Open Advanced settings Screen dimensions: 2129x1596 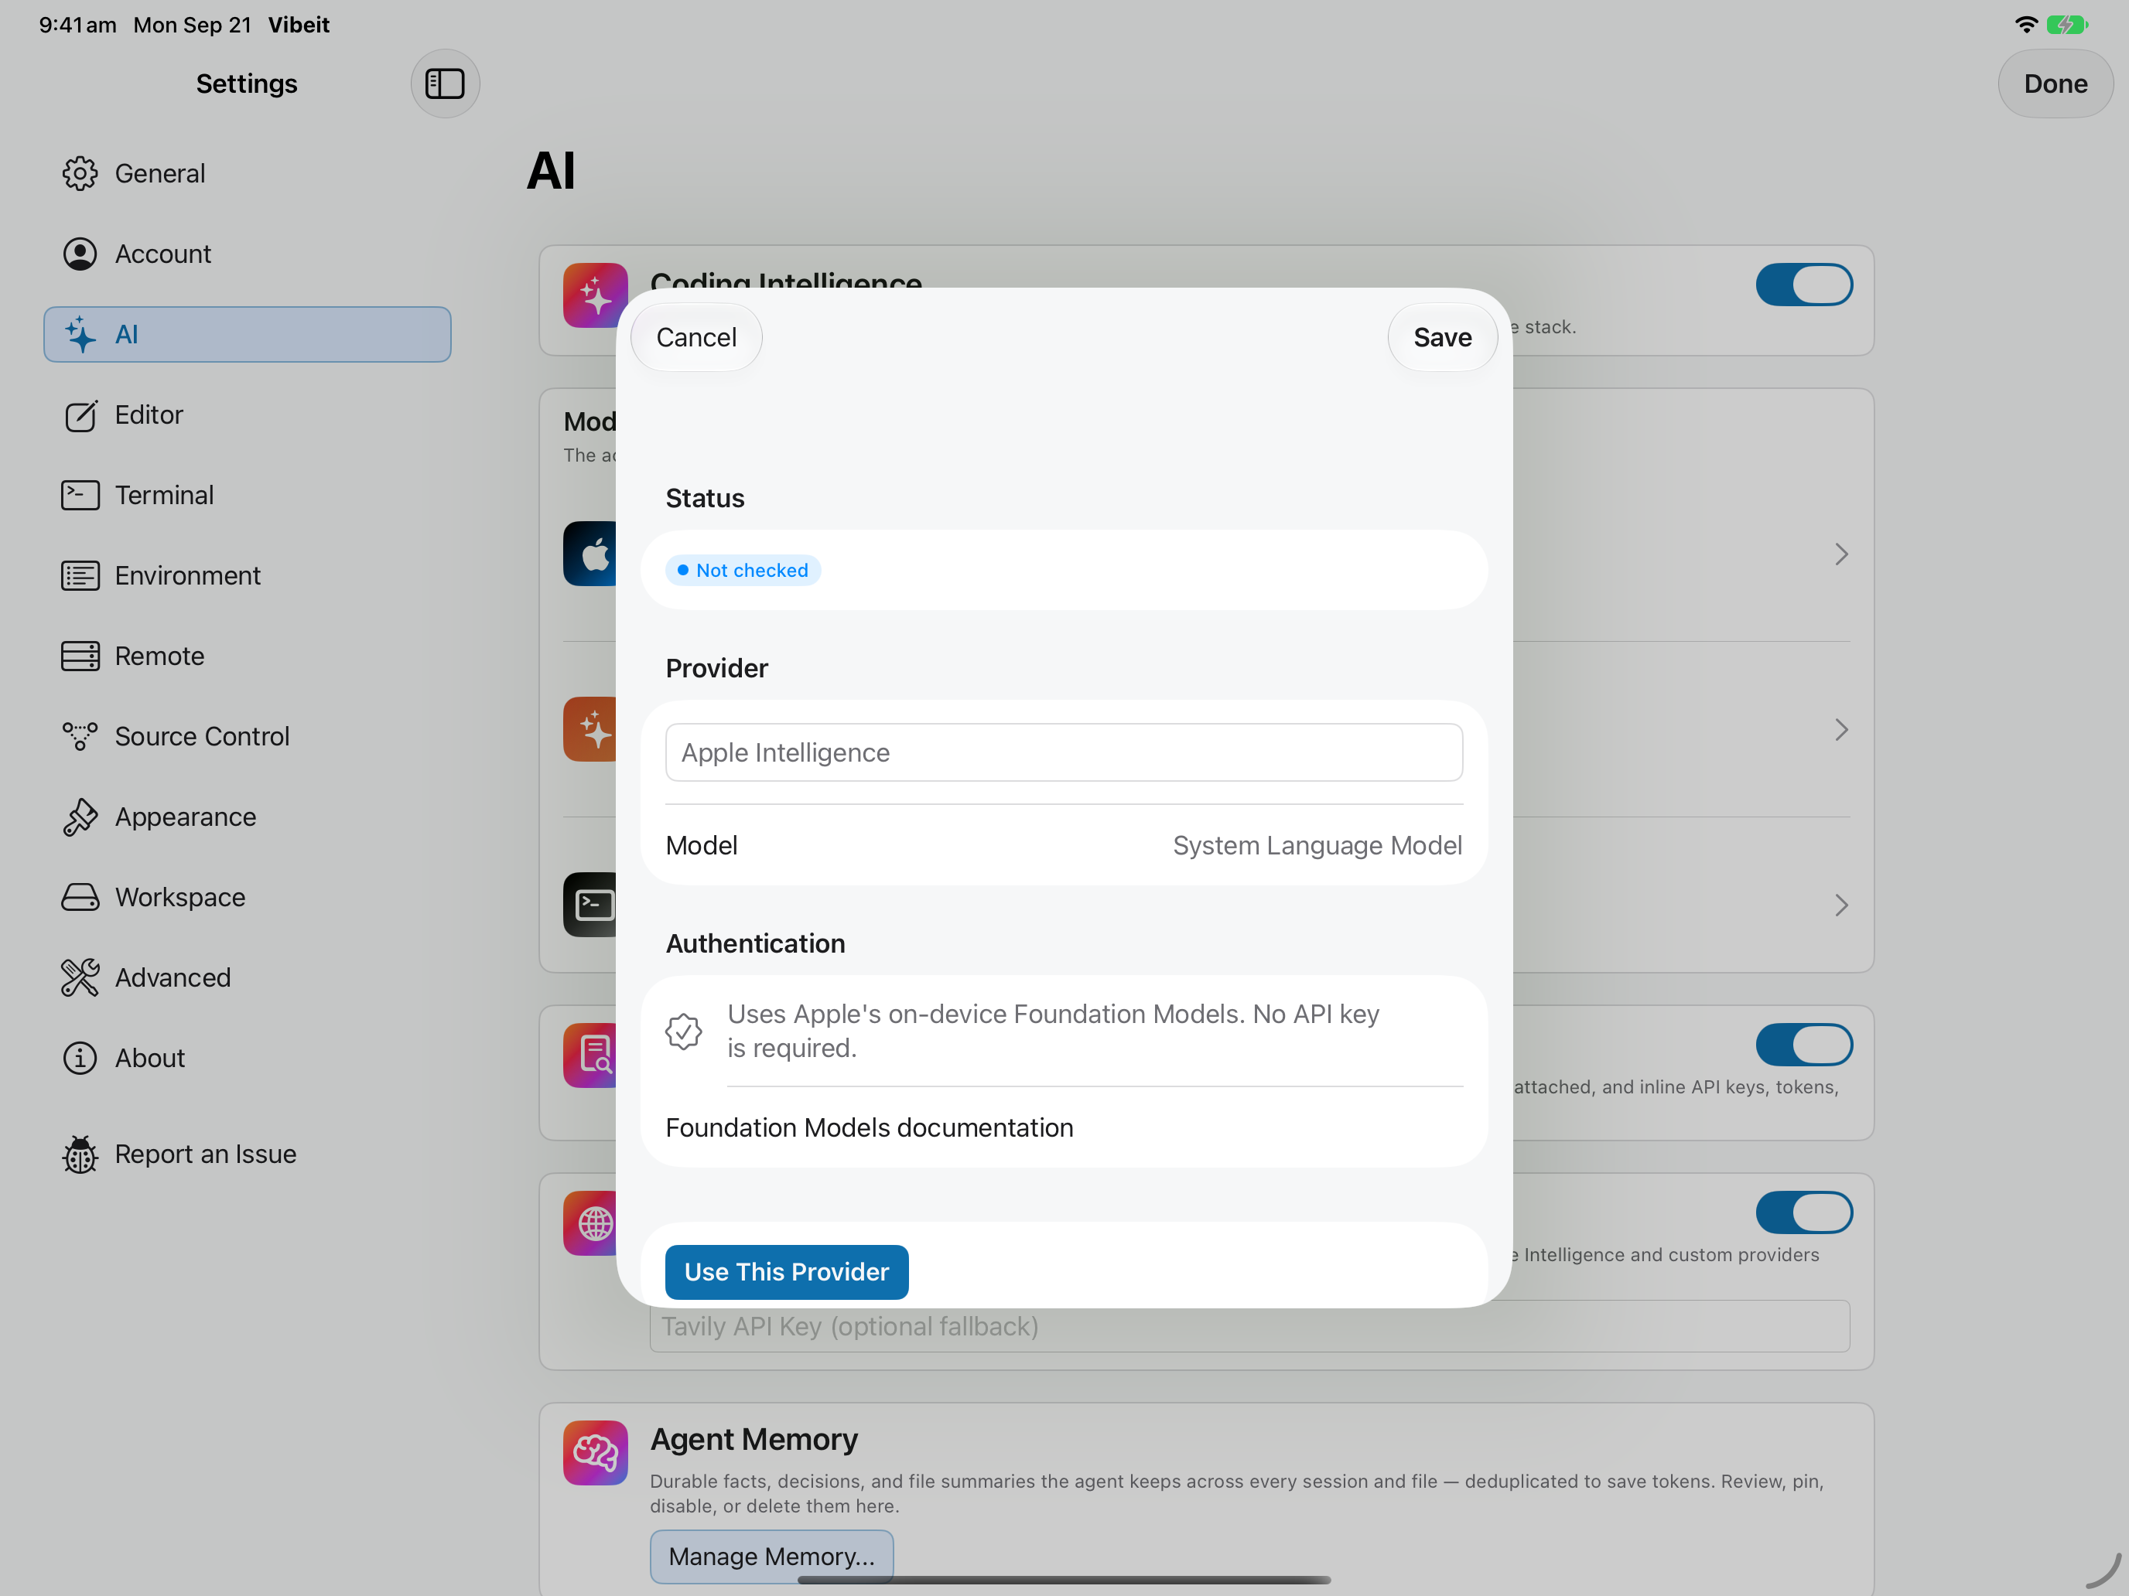point(248,977)
